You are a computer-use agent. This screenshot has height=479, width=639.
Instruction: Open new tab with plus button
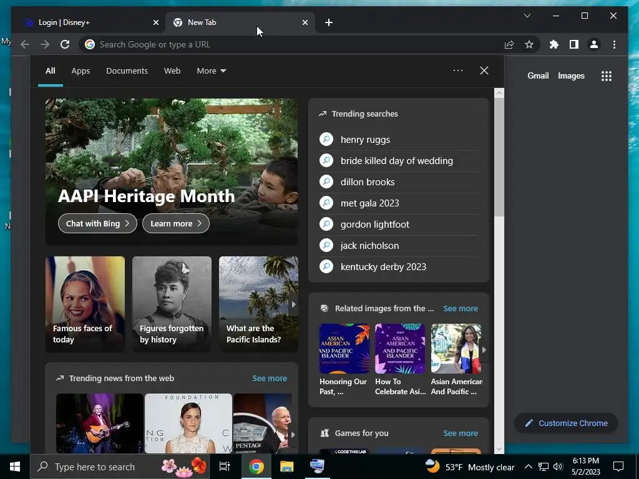(329, 23)
